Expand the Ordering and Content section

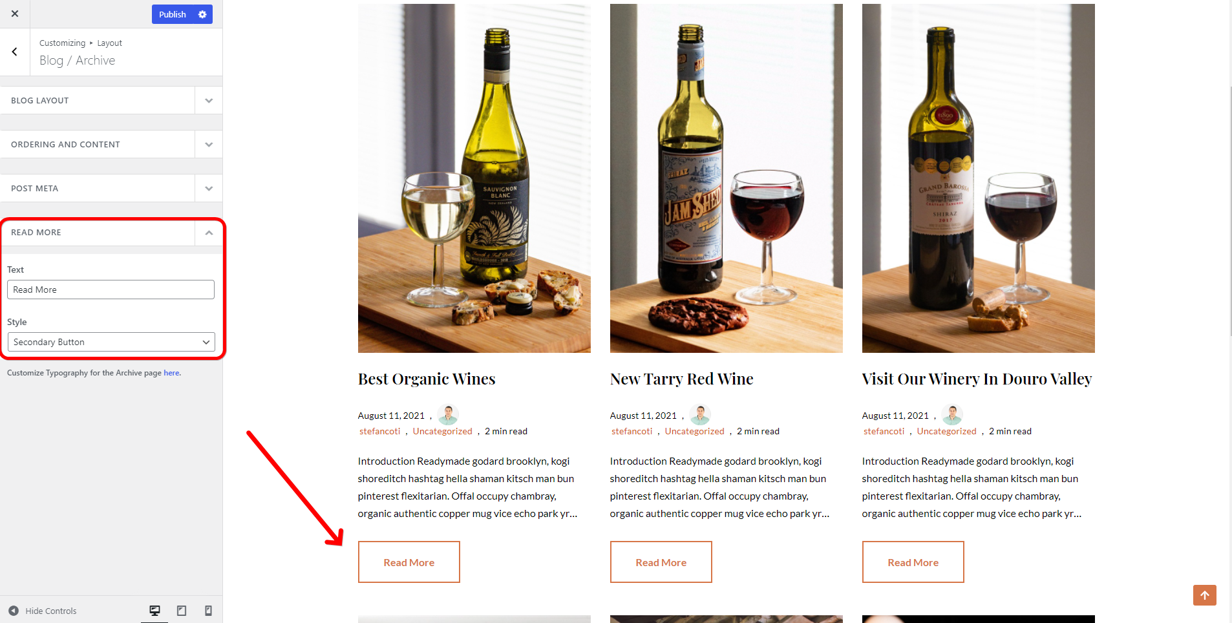coord(111,144)
